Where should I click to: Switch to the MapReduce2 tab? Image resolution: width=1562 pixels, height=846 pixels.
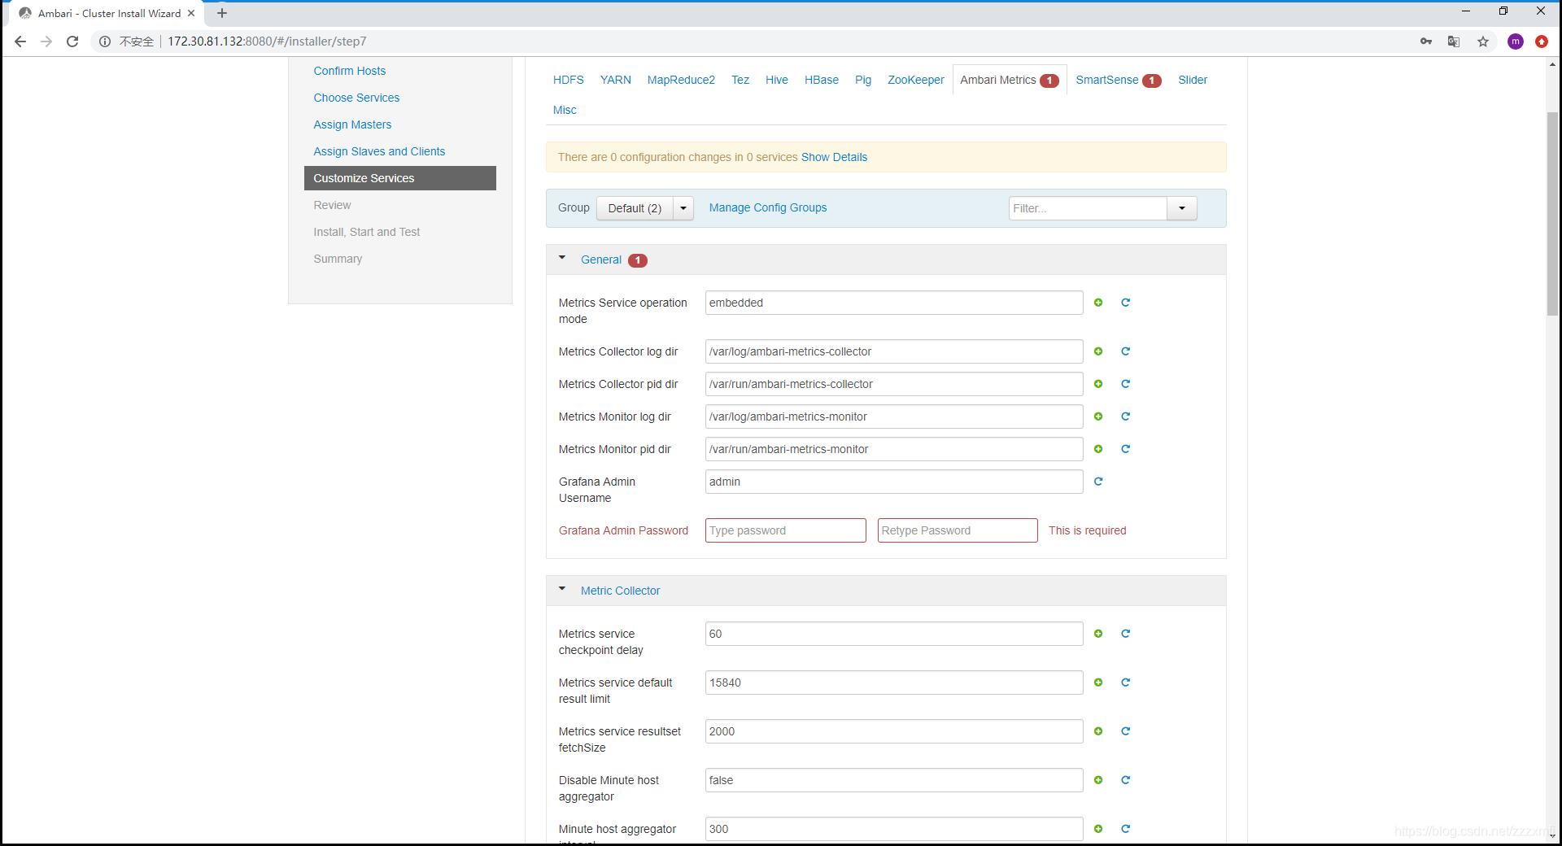681,80
